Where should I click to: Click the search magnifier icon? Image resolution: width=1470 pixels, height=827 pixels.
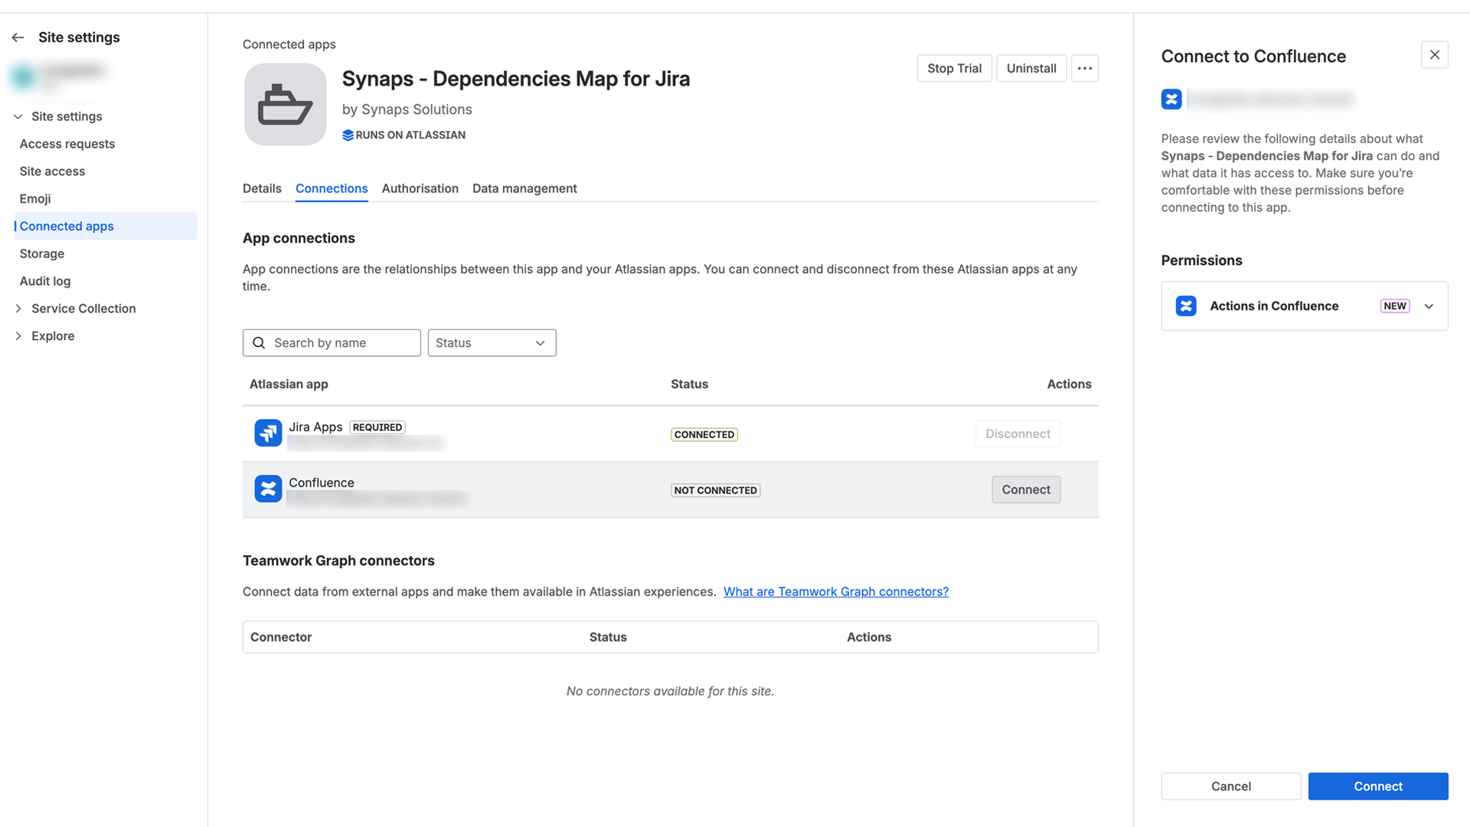click(x=259, y=343)
